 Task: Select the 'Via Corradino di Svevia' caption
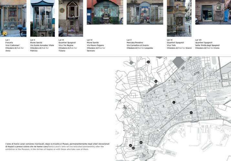point(141,45)
